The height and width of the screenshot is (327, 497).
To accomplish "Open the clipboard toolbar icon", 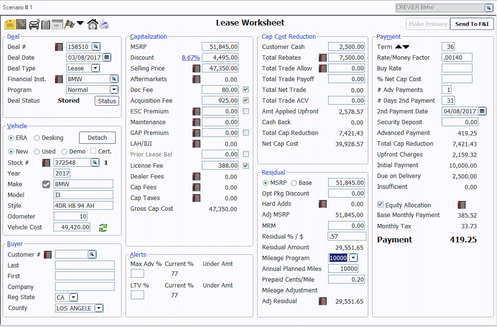I will [x=45, y=24].
